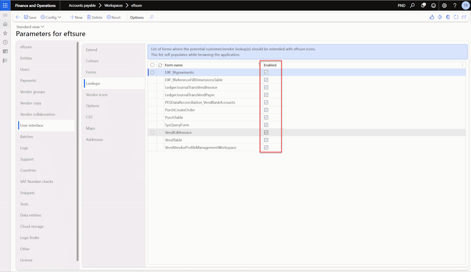
Task: Open the Help question mark
Action: [x=455, y=5]
